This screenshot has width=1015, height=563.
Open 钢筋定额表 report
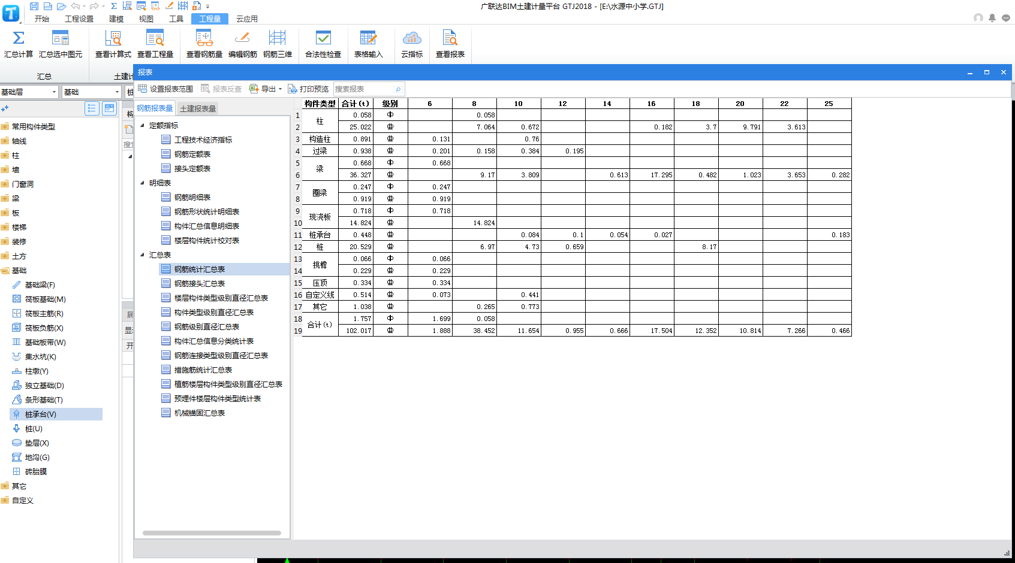pyautogui.click(x=192, y=154)
